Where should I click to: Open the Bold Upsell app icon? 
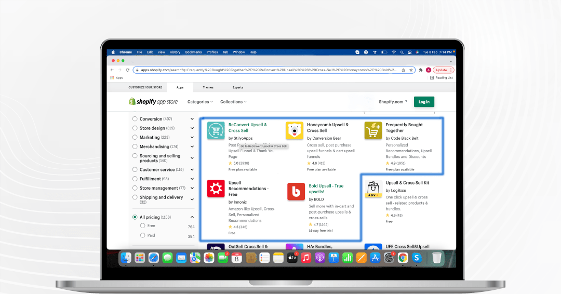click(296, 192)
